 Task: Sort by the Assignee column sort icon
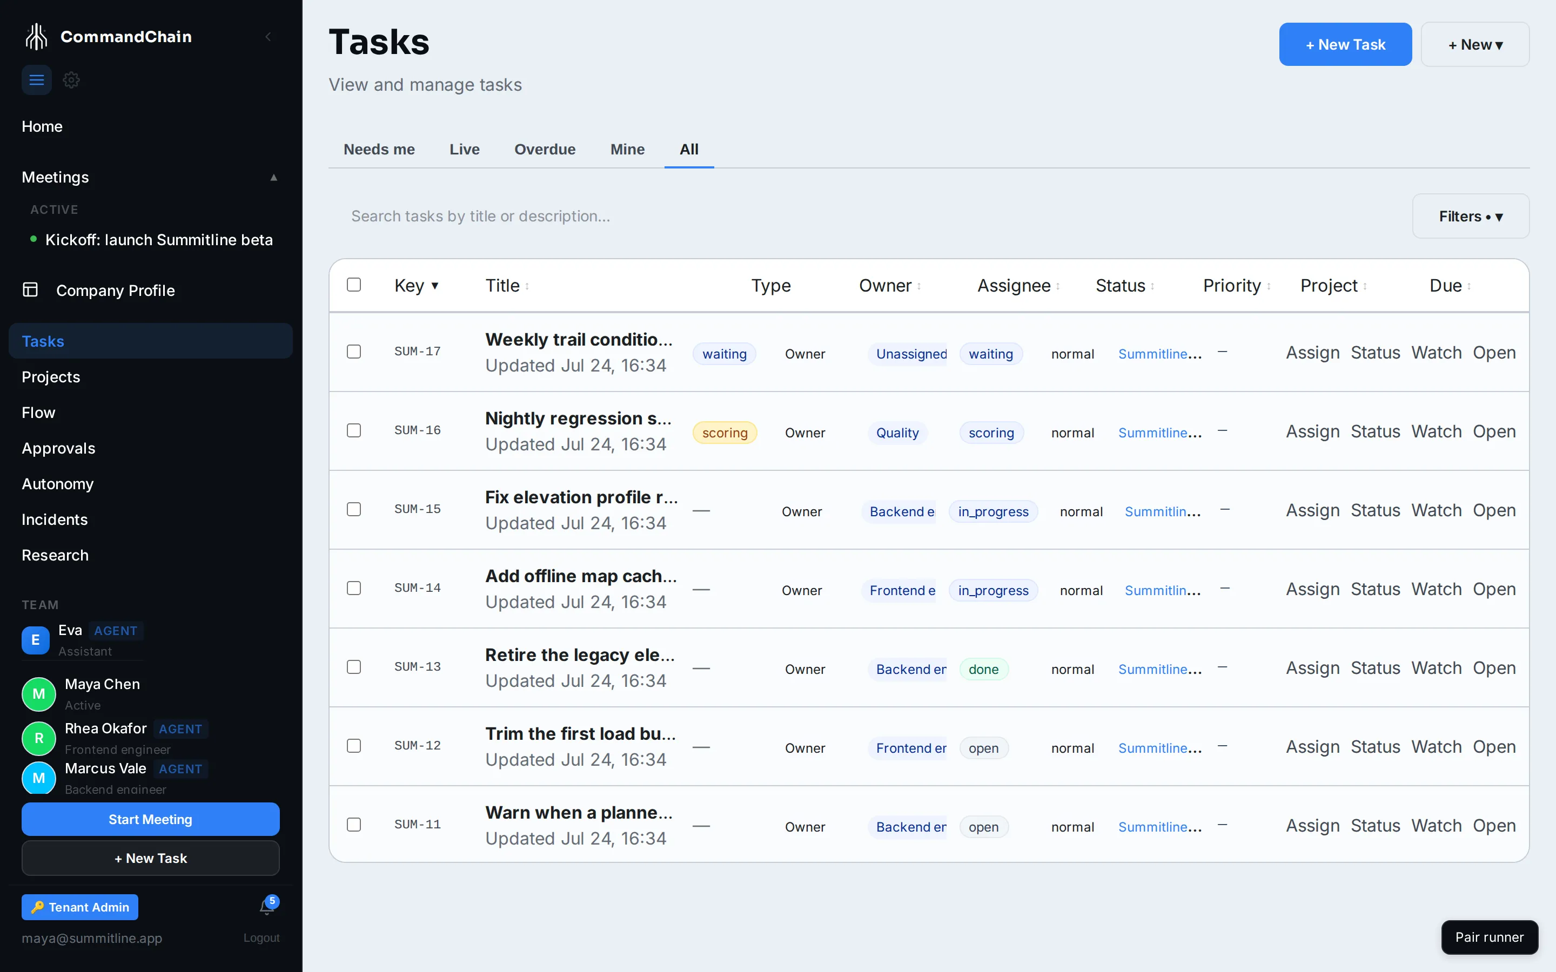1058,286
